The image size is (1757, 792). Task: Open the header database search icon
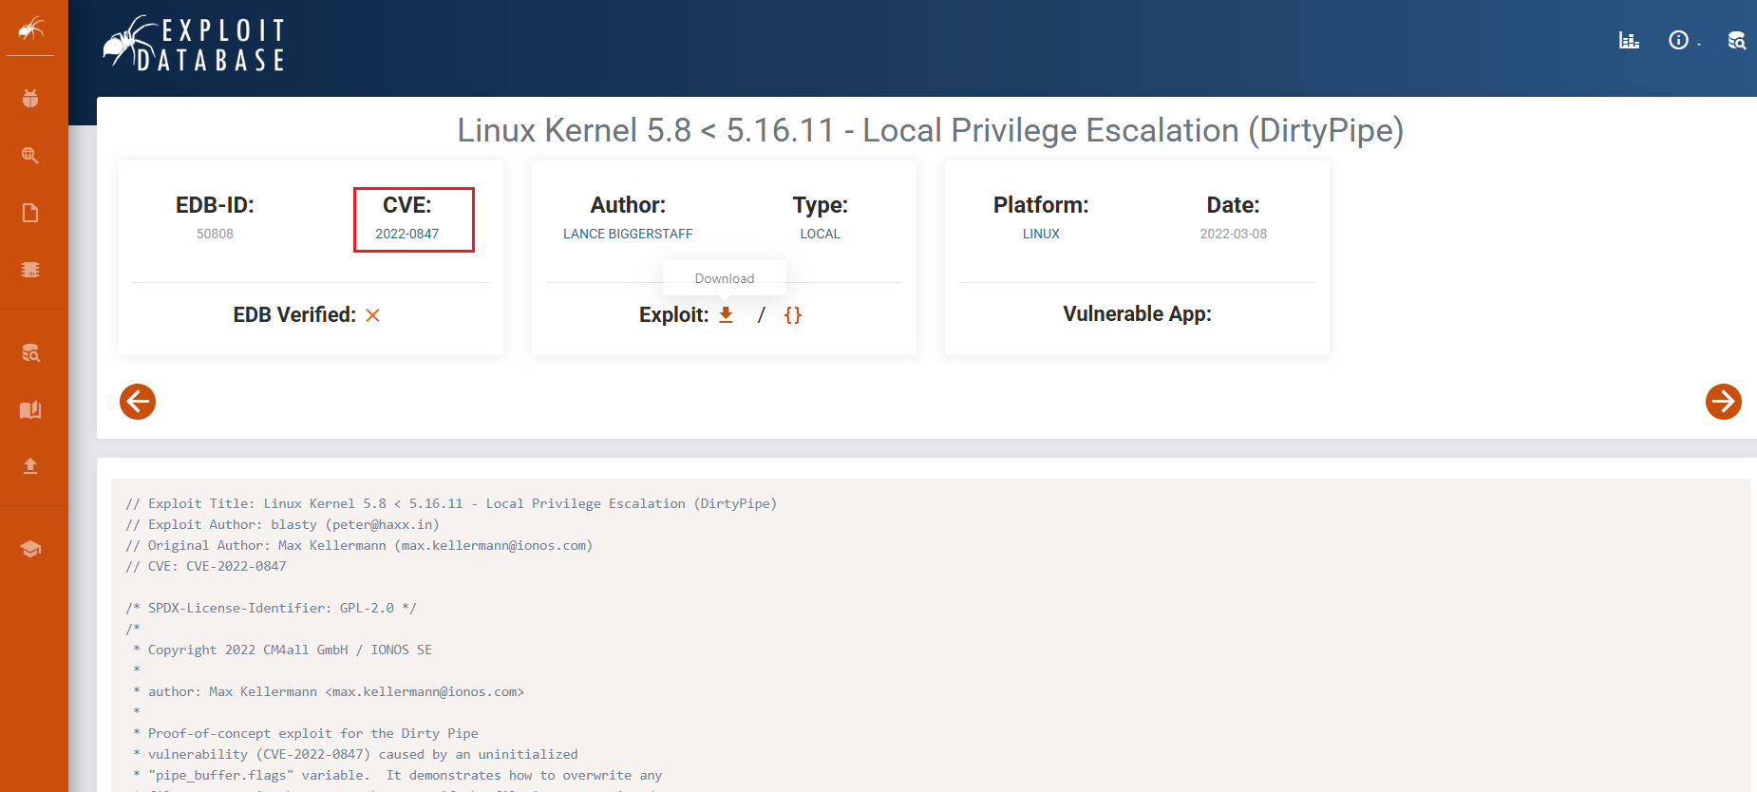click(1736, 40)
